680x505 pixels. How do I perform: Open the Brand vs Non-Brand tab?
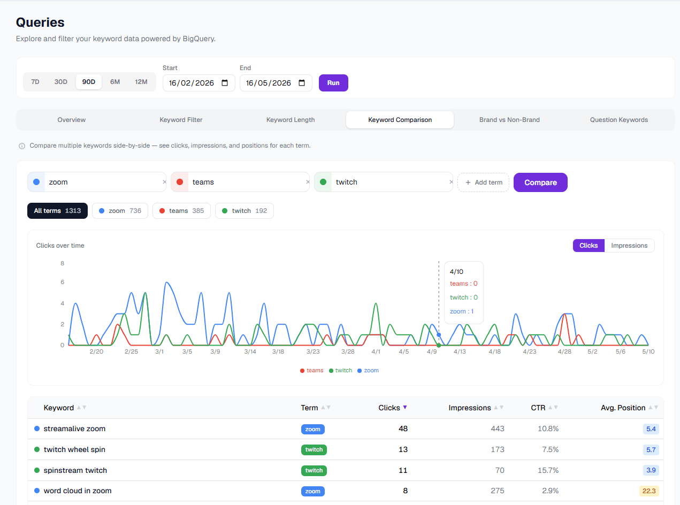click(x=509, y=120)
